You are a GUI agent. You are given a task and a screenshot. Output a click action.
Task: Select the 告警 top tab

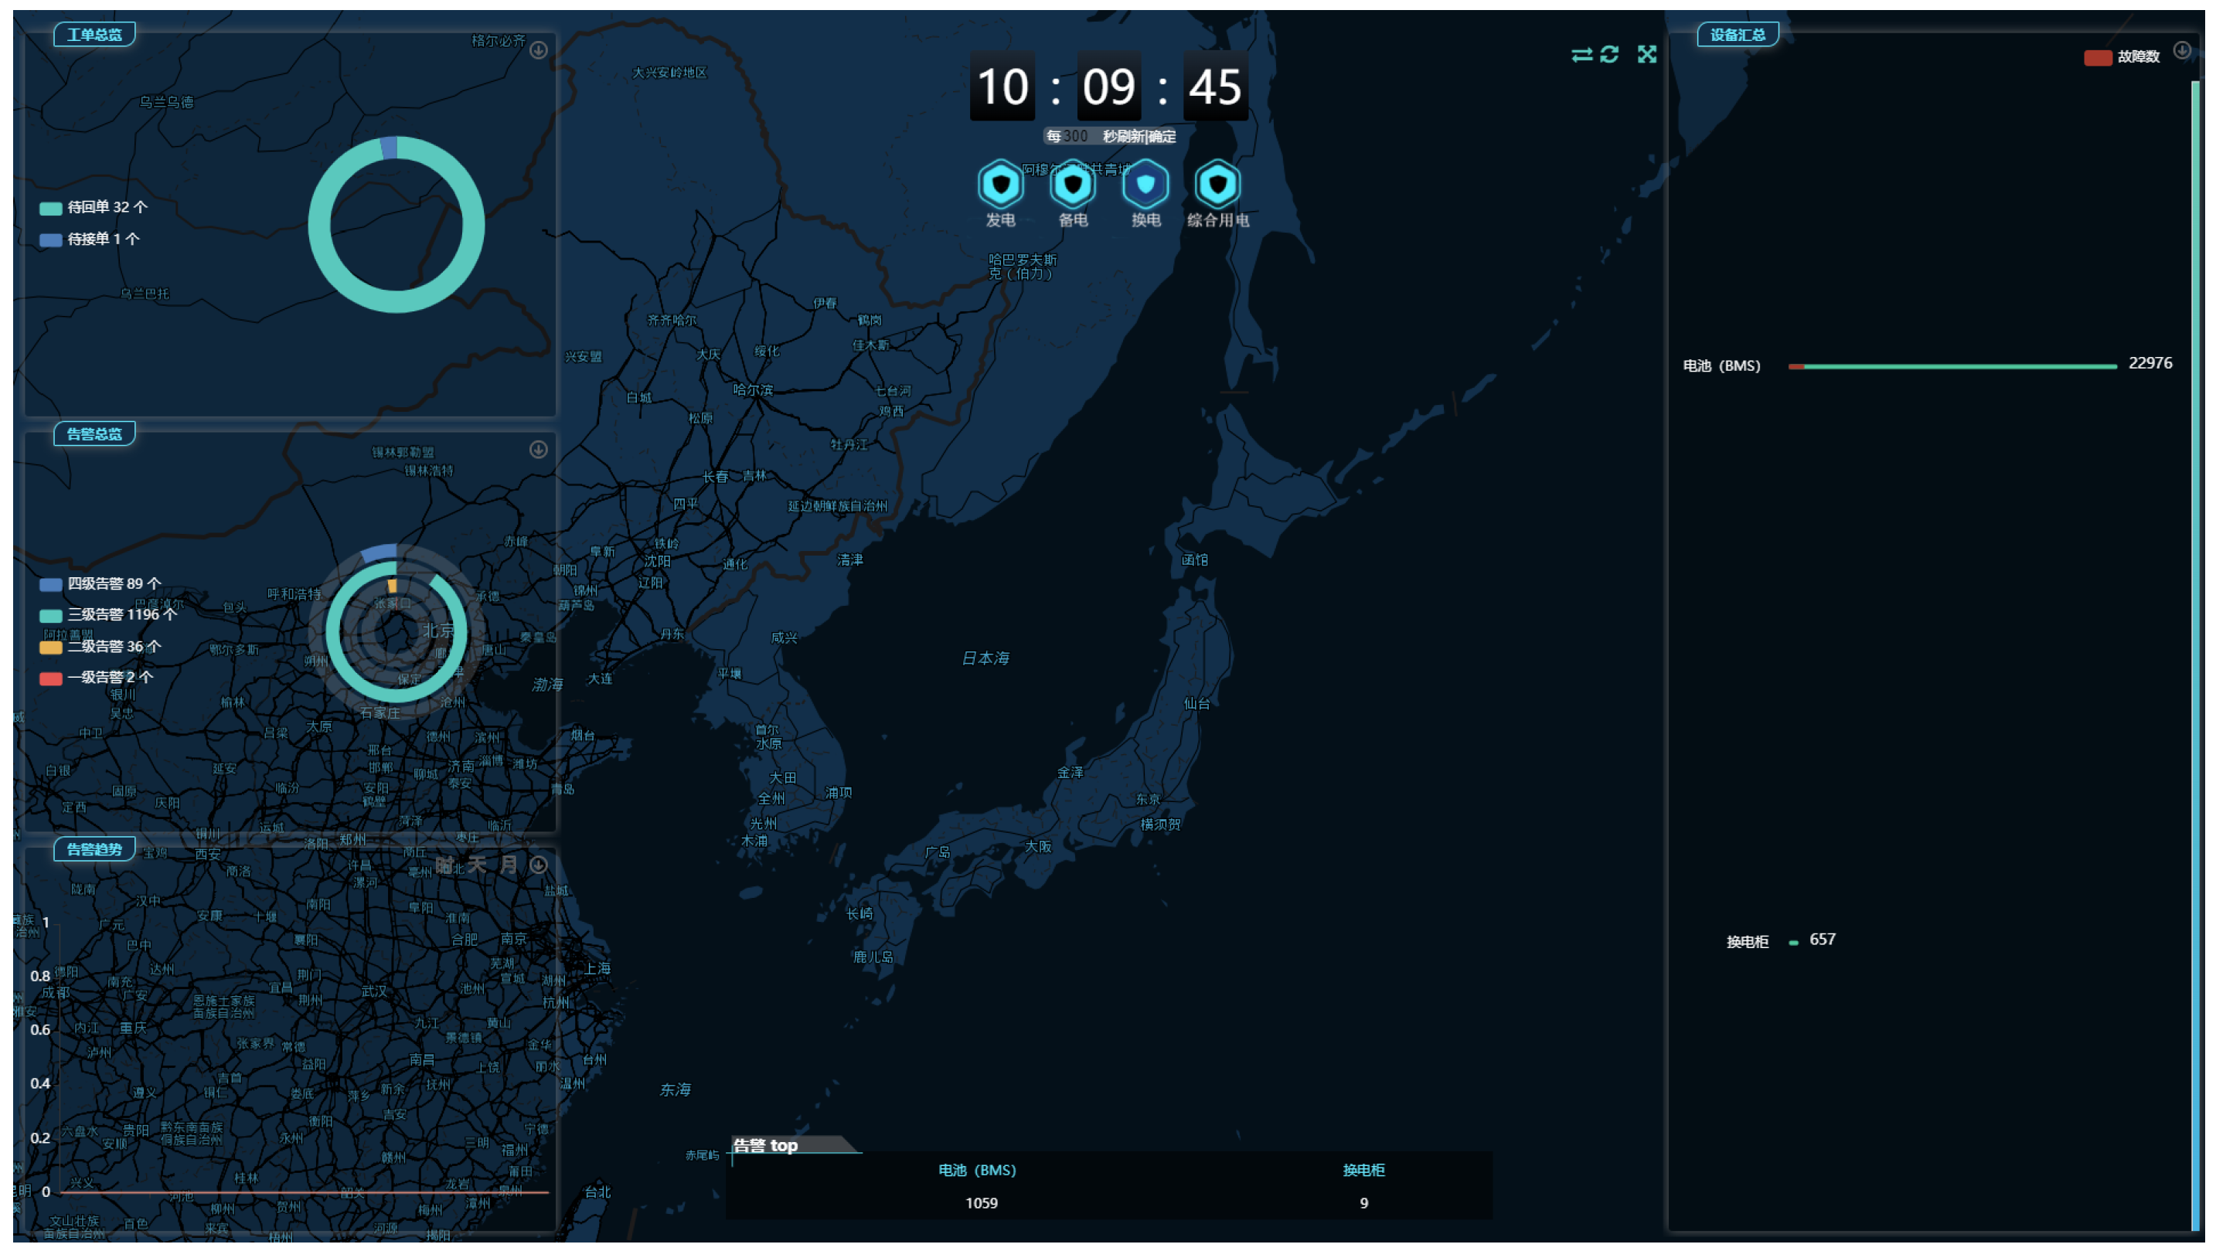(x=766, y=1145)
